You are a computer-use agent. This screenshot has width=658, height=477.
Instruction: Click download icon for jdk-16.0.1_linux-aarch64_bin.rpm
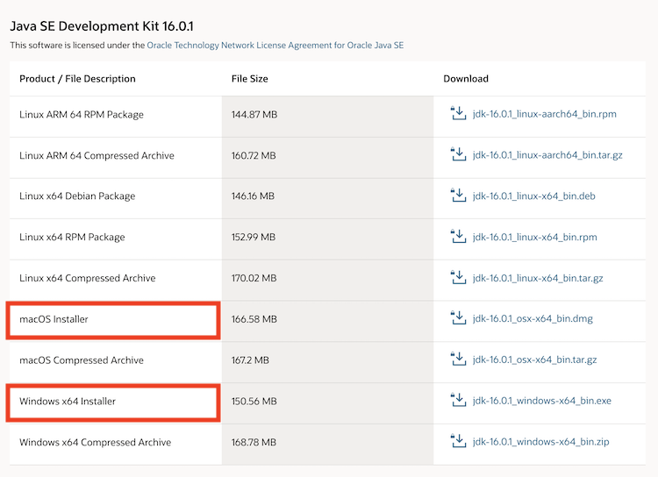[x=458, y=113]
